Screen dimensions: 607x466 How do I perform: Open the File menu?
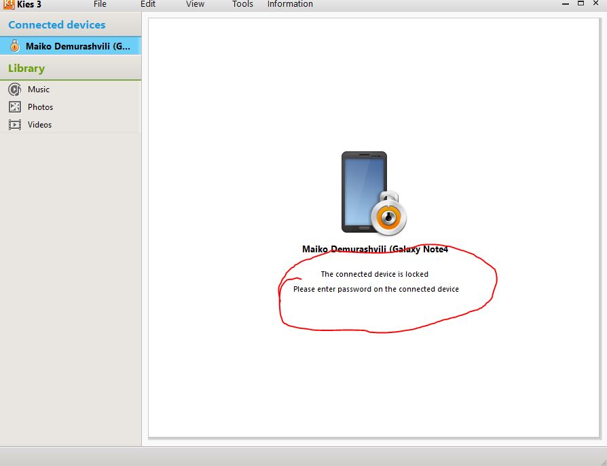tap(100, 4)
